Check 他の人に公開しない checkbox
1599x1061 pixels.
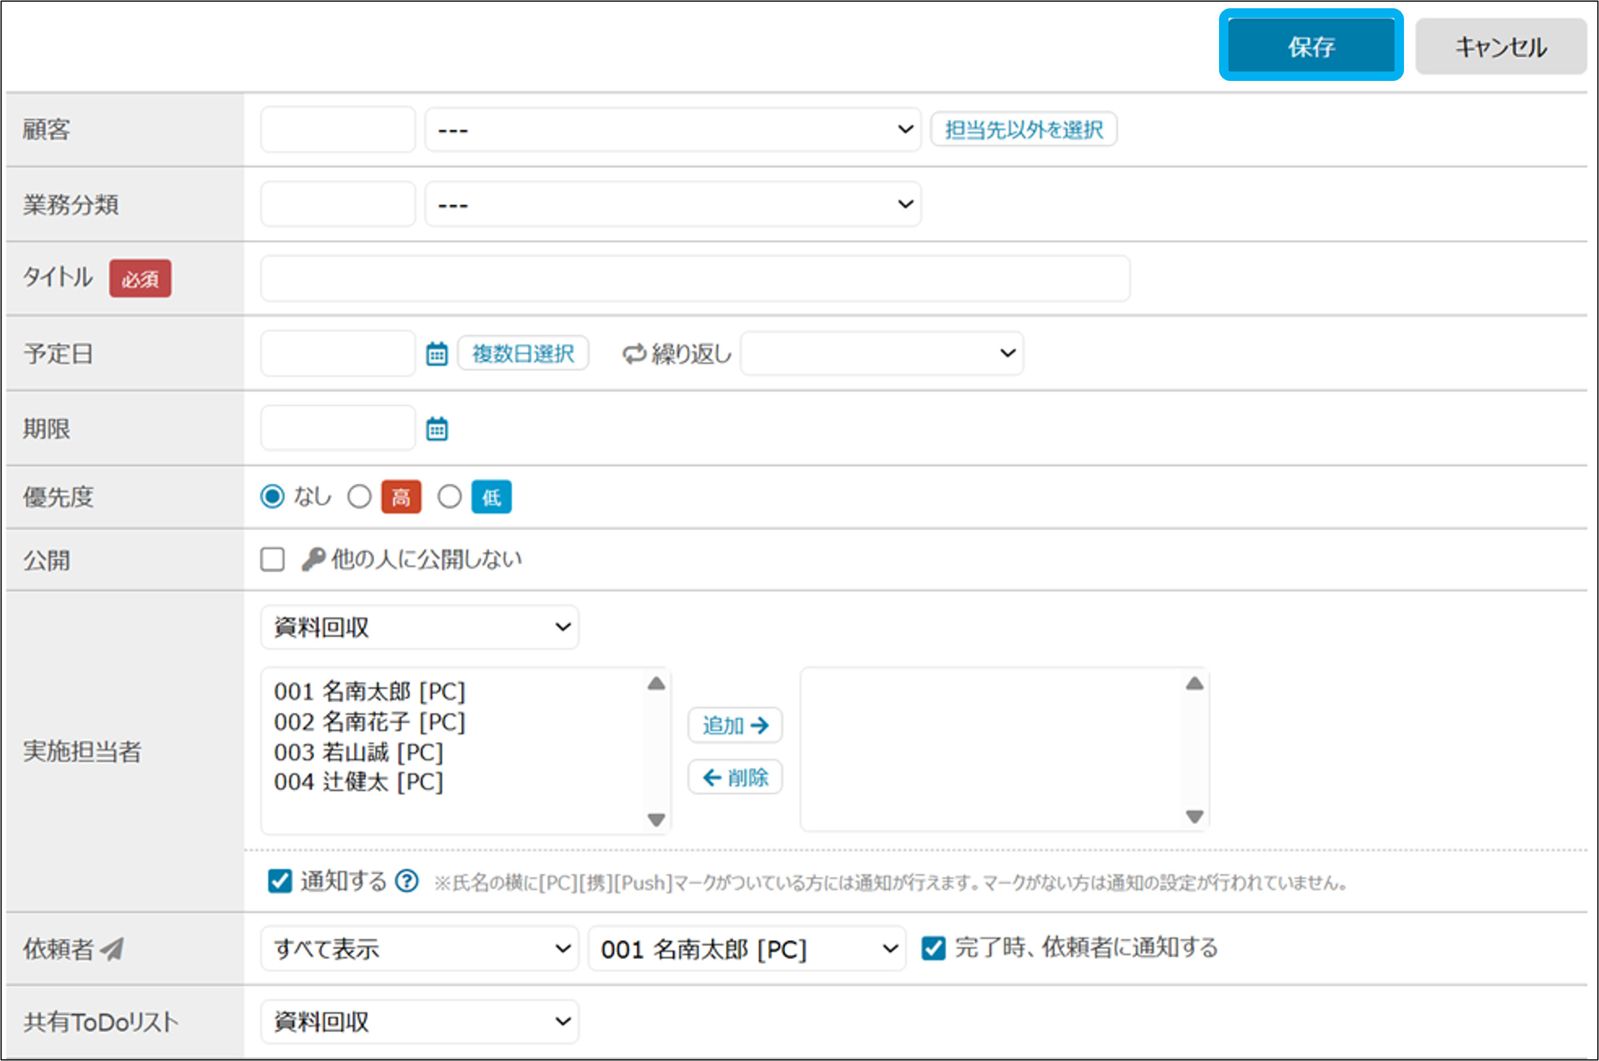(272, 559)
